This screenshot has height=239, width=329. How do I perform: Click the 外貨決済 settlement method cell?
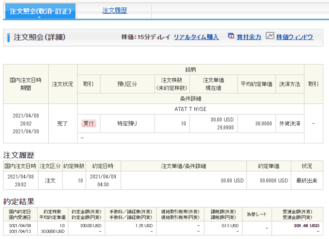coord(289,123)
